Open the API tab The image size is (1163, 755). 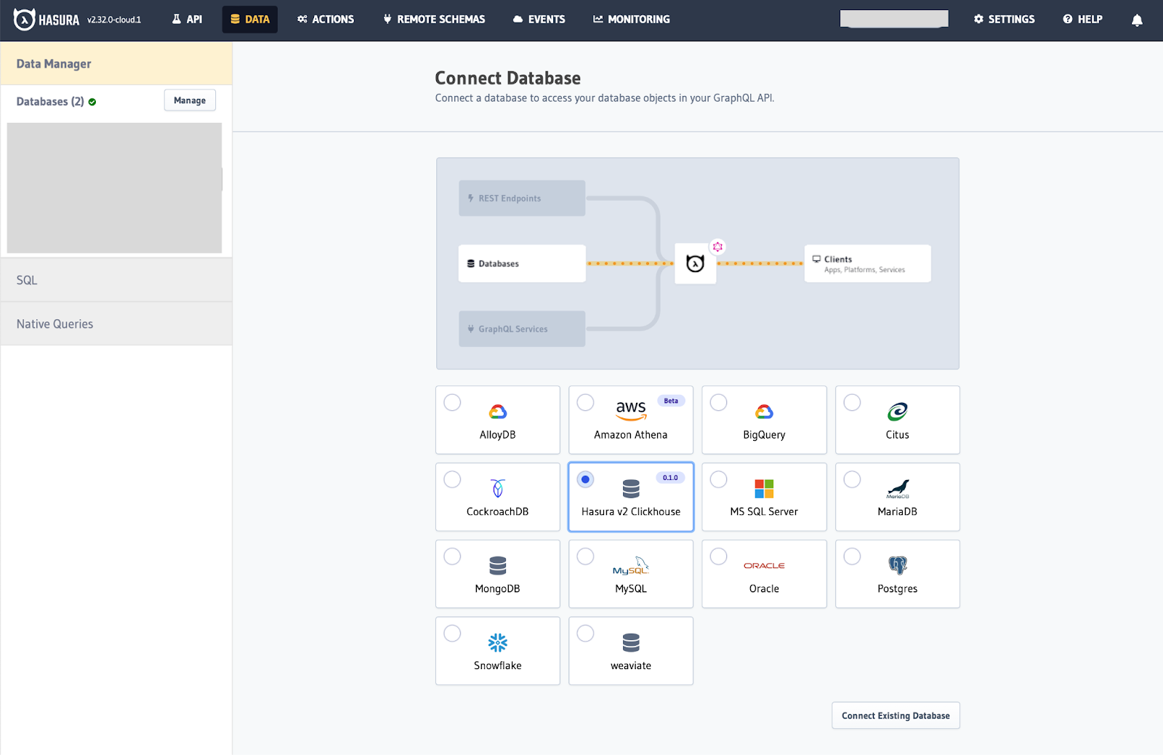188,20
